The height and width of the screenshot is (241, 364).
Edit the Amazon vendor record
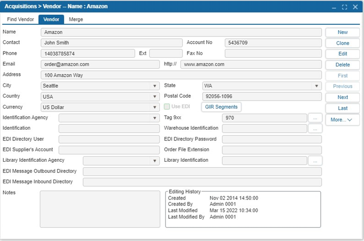(343, 53)
